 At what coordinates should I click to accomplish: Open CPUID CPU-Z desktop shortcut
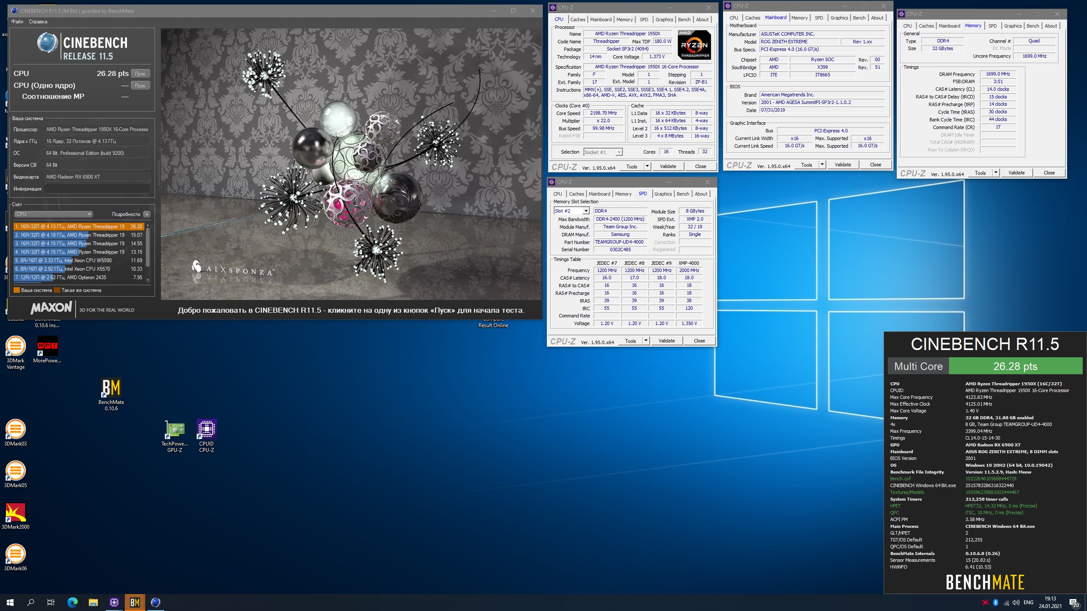207,436
